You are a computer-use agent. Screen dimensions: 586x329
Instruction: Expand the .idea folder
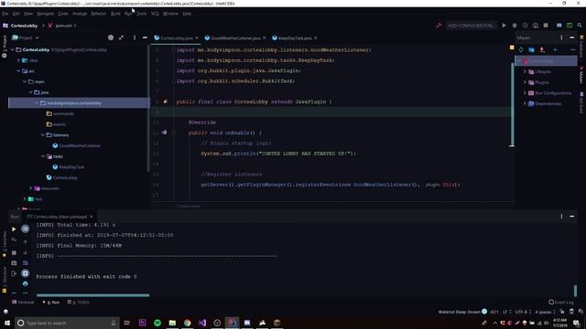(18, 60)
